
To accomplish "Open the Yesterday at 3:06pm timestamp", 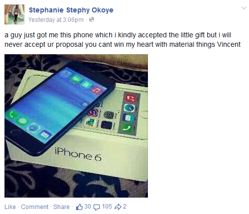I will point(56,20).
